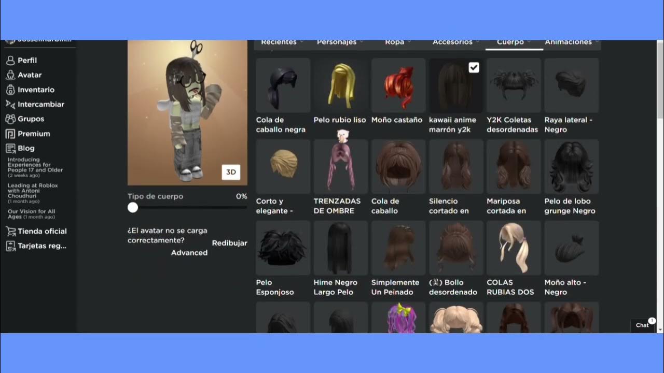Equip the Pelo rubio liso hair
664x373 pixels.
[340, 85]
